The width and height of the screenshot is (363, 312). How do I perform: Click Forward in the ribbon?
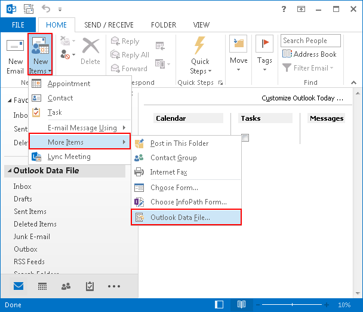(129, 68)
